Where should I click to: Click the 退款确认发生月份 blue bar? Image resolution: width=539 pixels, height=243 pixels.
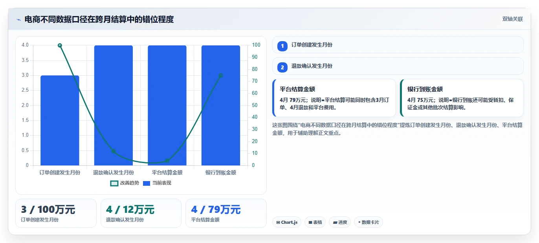tap(114, 105)
